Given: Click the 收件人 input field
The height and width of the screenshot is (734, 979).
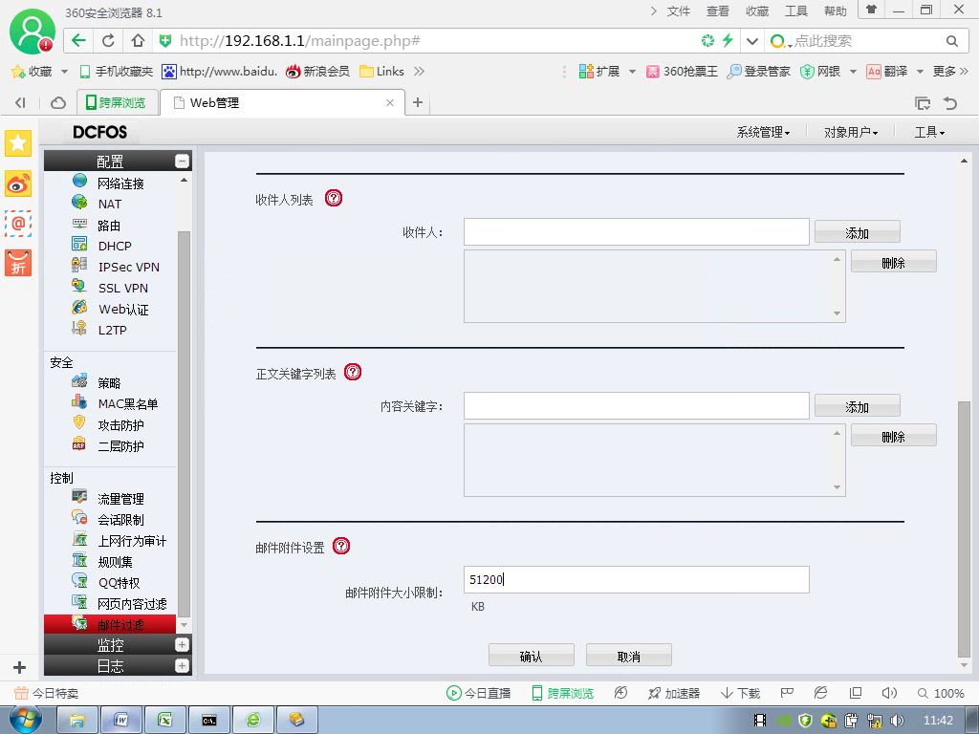Looking at the screenshot, I should 636,232.
